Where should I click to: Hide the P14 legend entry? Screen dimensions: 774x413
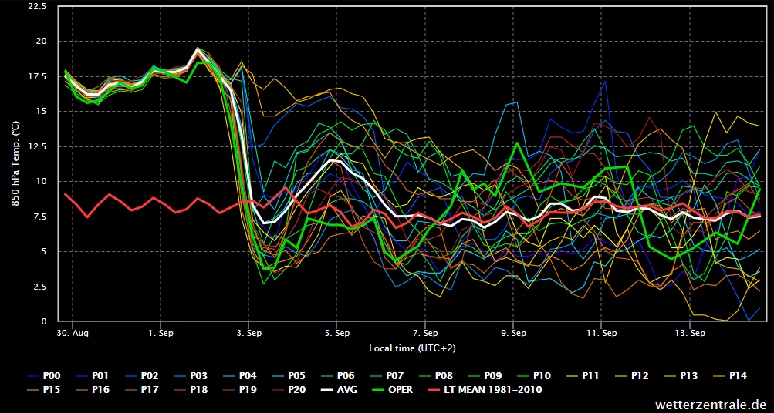click(729, 376)
